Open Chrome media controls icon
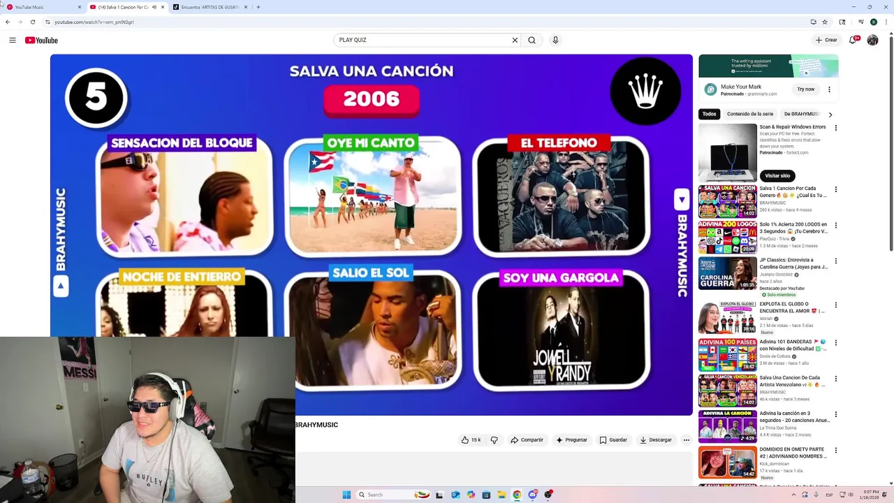The height and width of the screenshot is (503, 894). 861,22
